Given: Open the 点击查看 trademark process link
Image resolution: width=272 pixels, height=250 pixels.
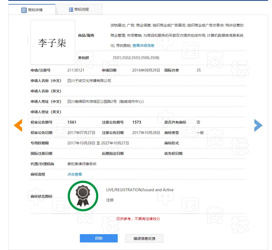Looking at the screenshot, I should tap(75, 174).
